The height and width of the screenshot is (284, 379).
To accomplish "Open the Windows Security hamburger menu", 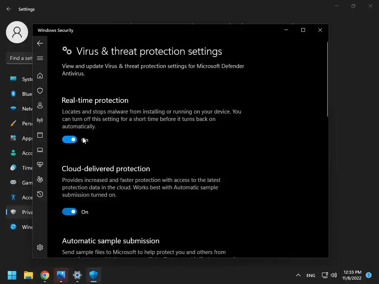I will pos(40,58).
